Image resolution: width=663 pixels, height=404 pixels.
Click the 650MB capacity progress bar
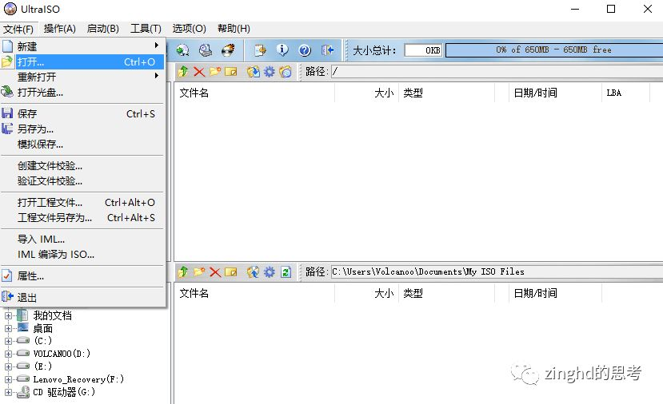(x=554, y=50)
